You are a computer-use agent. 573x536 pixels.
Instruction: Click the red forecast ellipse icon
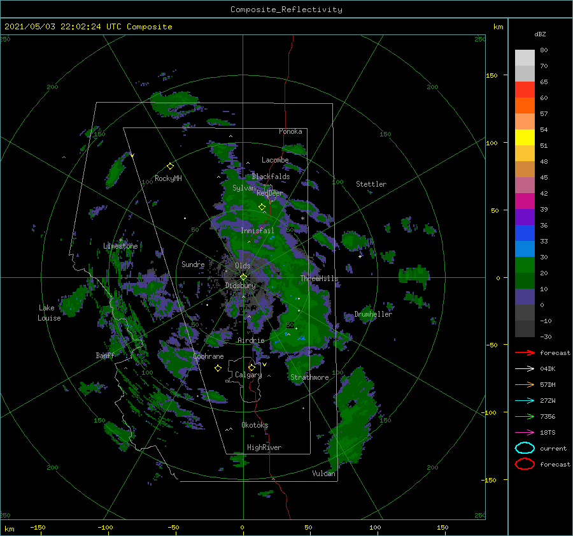pos(525,464)
